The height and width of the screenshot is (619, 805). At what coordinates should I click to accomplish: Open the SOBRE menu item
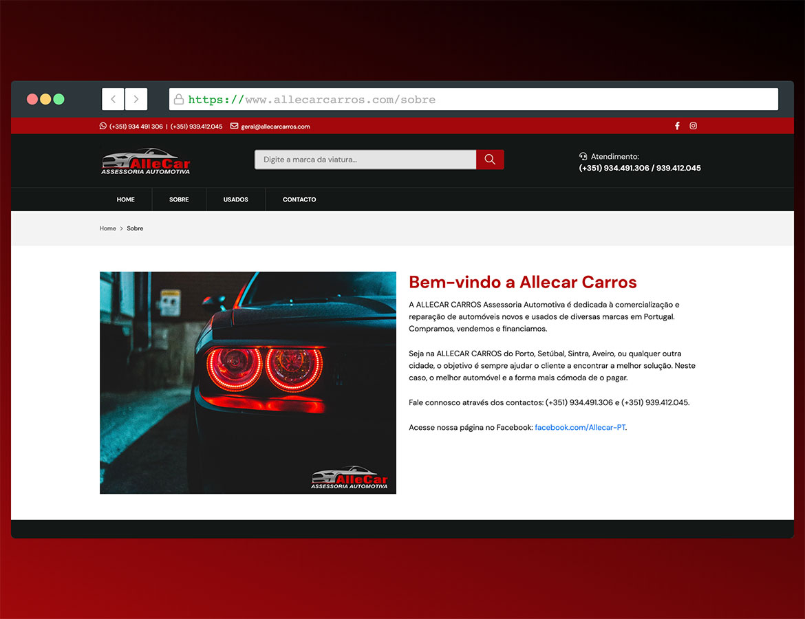coord(179,199)
